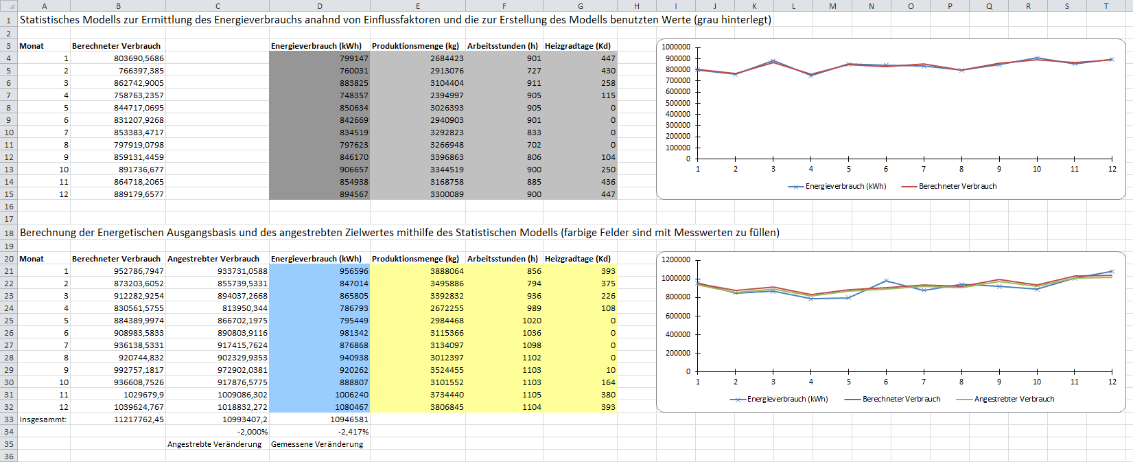
Task: Click the -2,417% measured change cell
Action: [319, 432]
